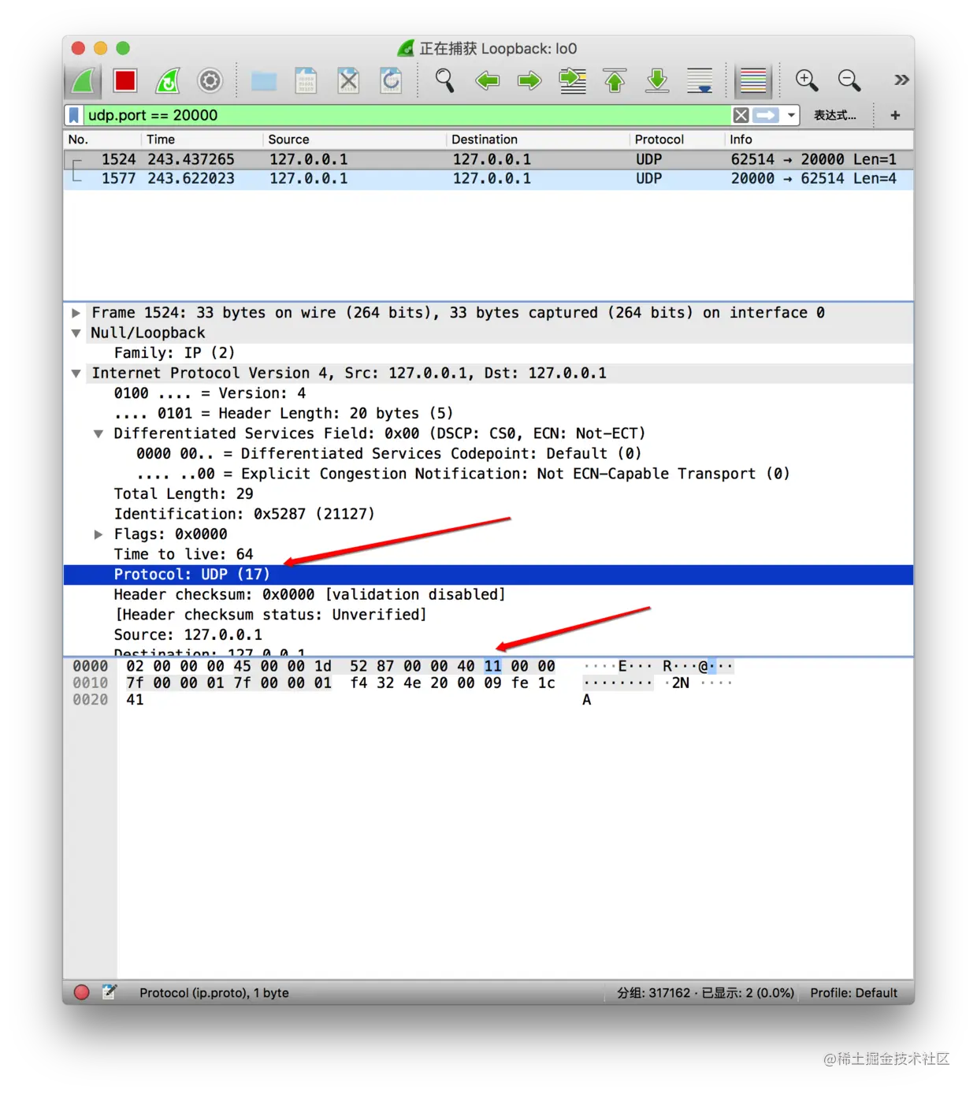Go back to previous packet arrow
This screenshot has height=1094, width=977.
pos(488,80)
